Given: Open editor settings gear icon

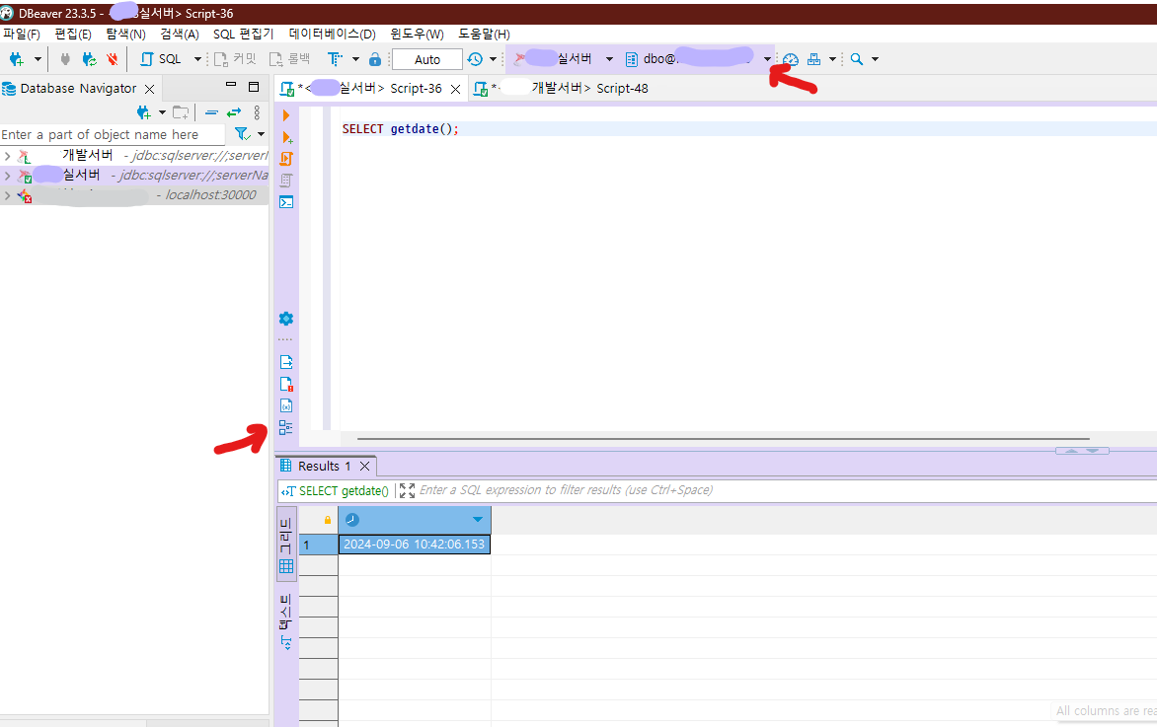Looking at the screenshot, I should tap(286, 319).
